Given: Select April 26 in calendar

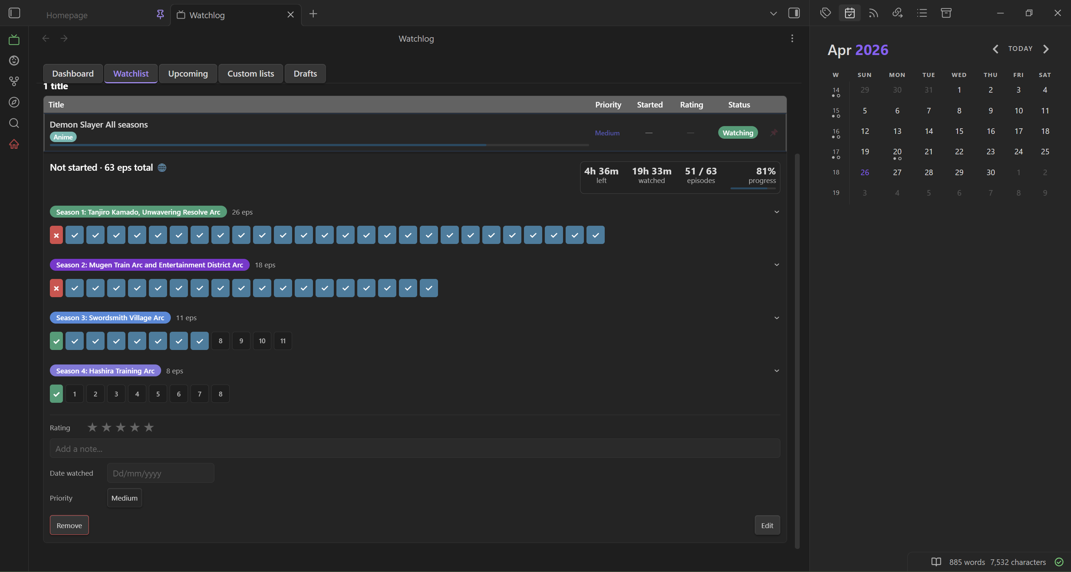Looking at the screenshot, I should [865, 172].
